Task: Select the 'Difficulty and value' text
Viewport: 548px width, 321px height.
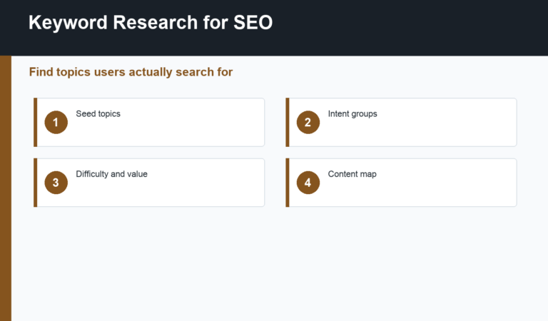Action: [111, 174]
